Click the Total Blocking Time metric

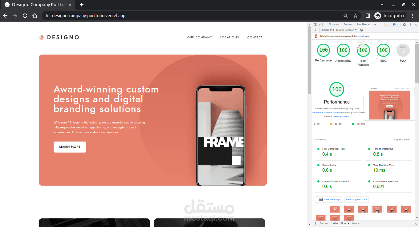pyautogui.click(x=389, y=168)
